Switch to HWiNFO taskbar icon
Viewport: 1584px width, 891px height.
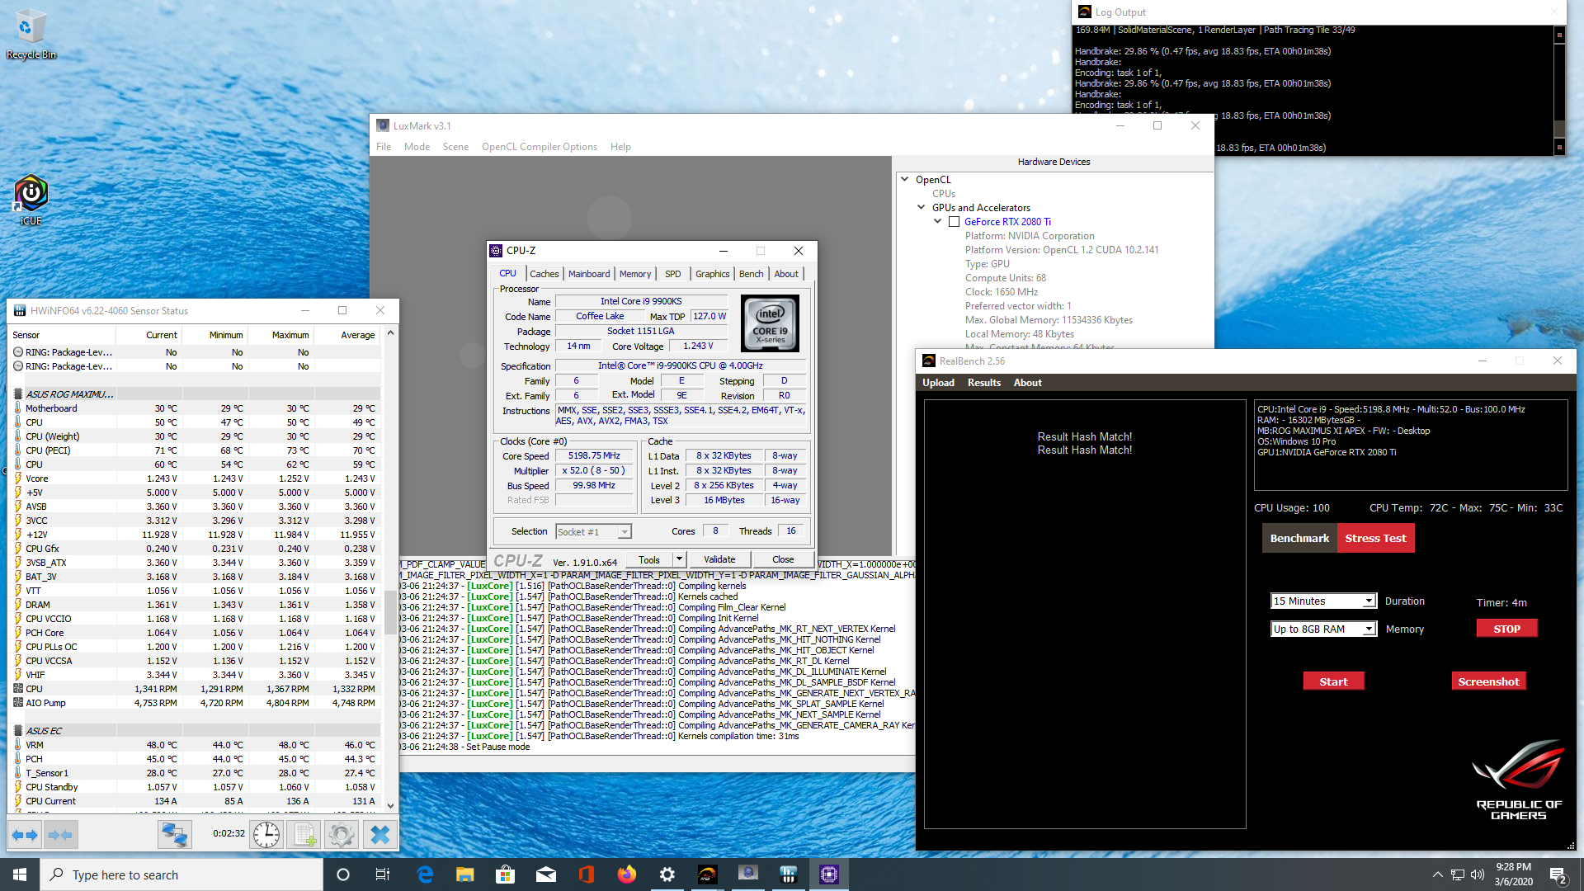(x=788, y=874)
